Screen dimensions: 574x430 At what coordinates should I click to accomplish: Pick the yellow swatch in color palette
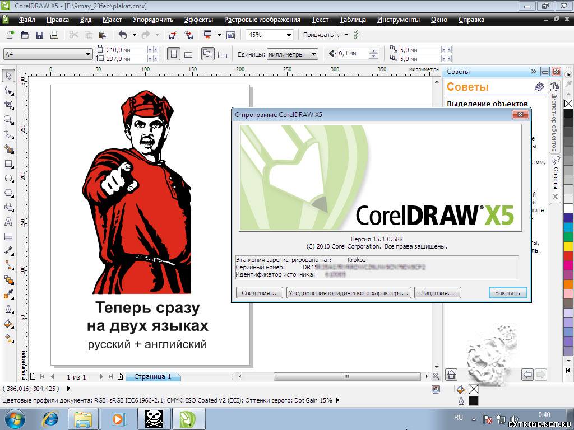click(x=568, y=246)
